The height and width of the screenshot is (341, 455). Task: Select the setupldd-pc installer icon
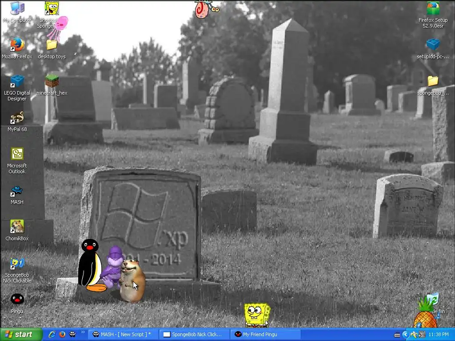point(433,48)
